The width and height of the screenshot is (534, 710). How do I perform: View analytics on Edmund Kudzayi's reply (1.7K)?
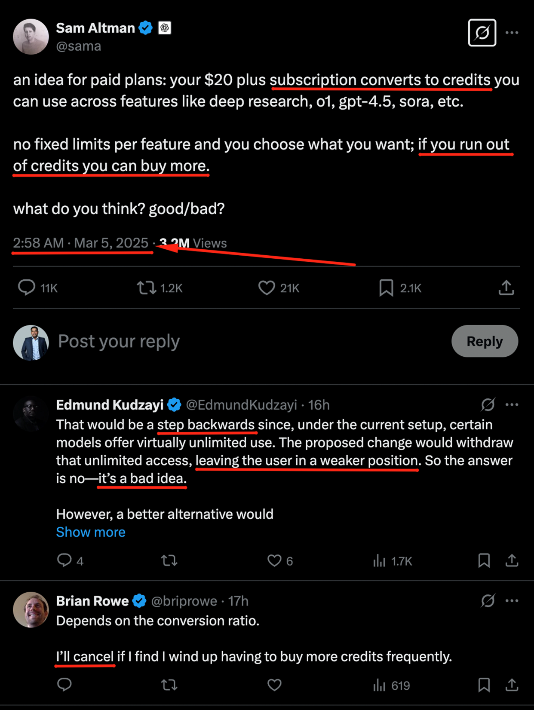(379, 560)
